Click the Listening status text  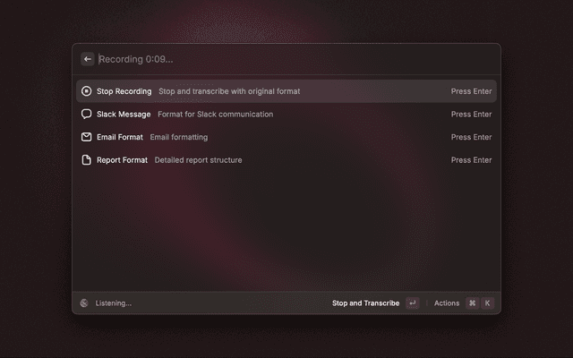[x=114, y=303]
